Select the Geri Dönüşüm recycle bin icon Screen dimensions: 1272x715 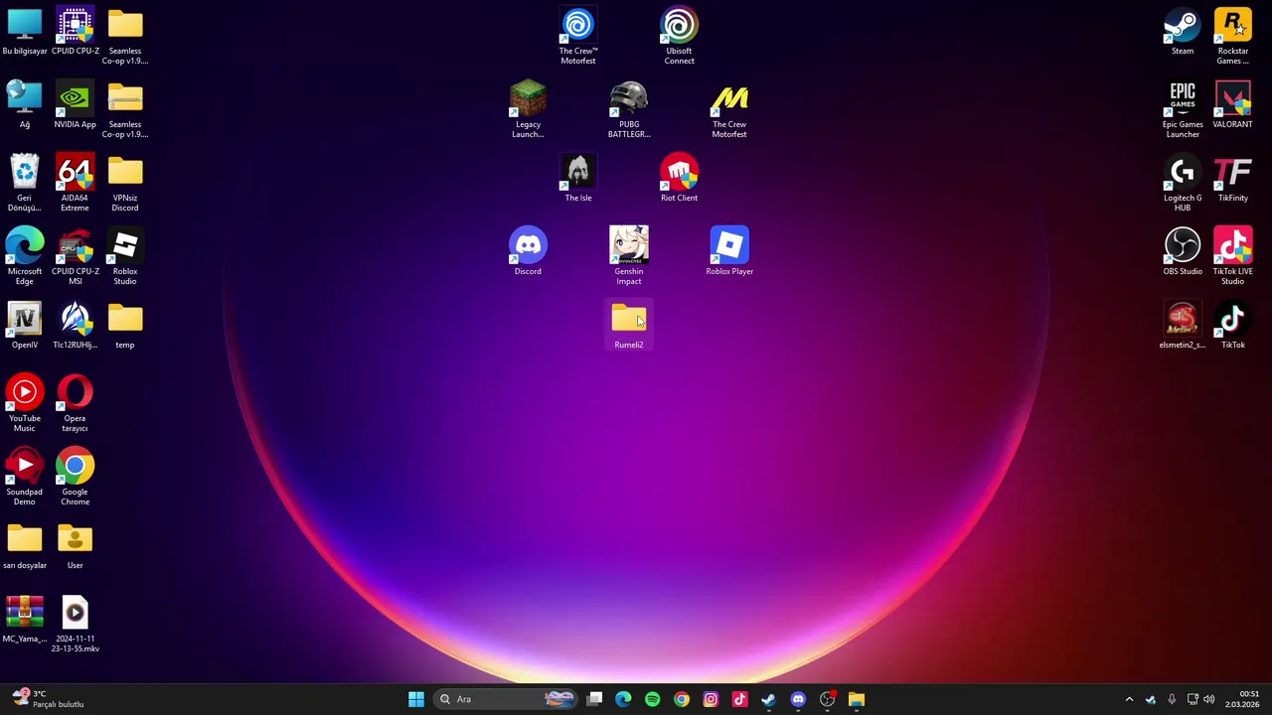point(25,184)
